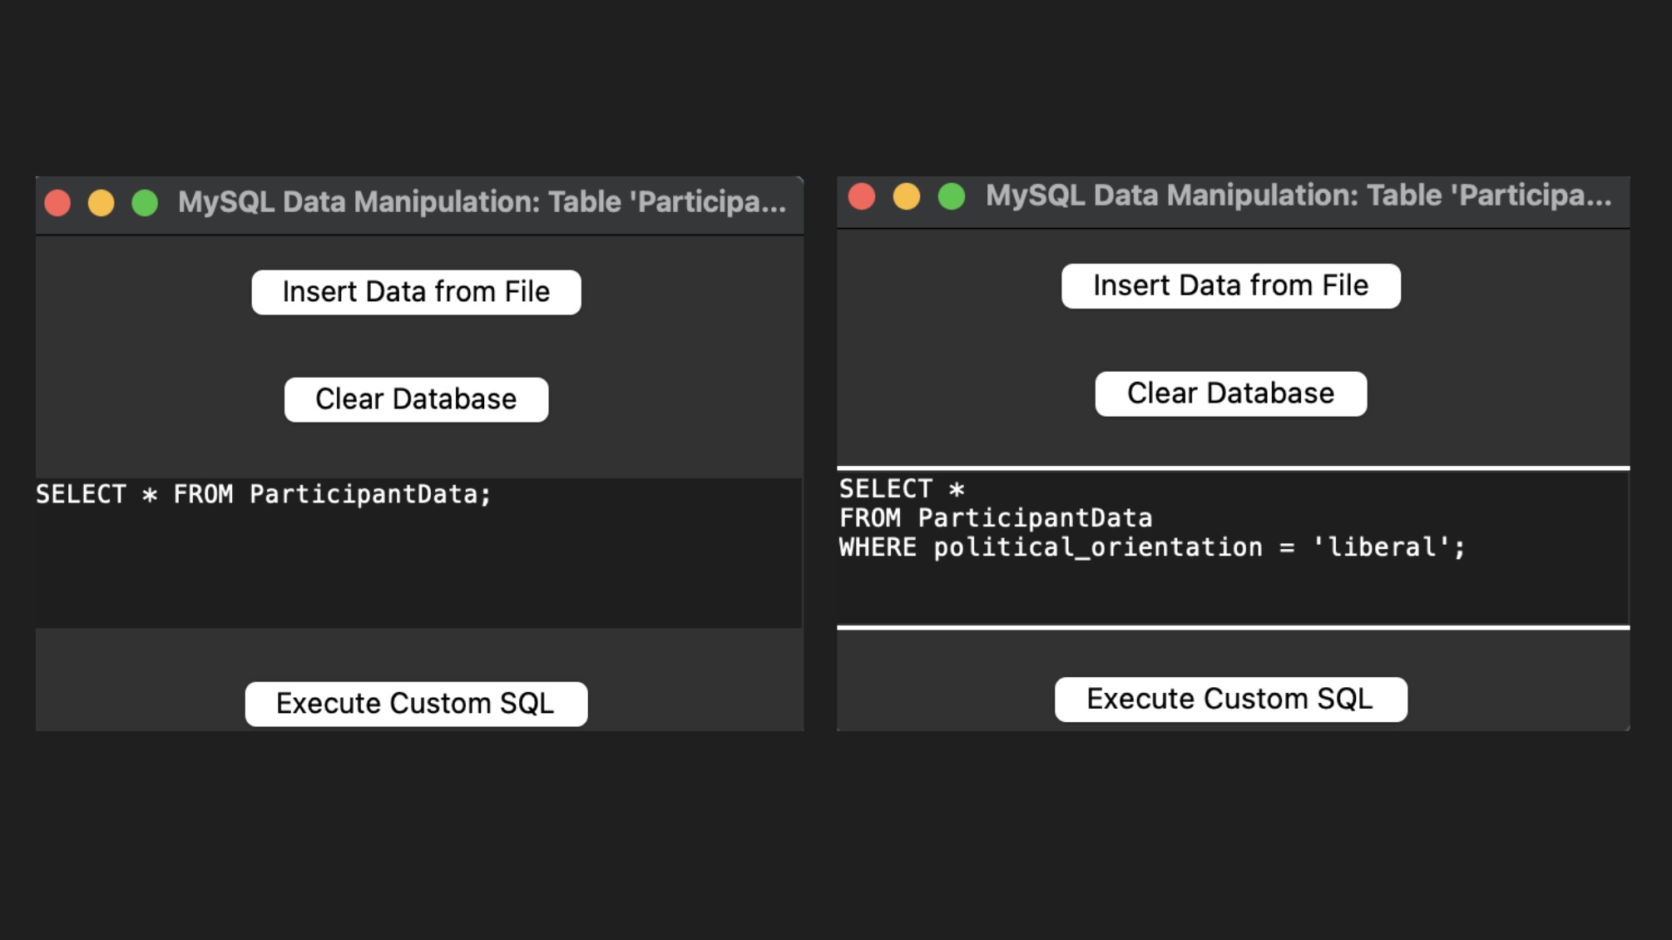Viewport: 1672px width, 940px height.
Task: Click Execute Custom SQL in the right window
Action: coord(1230,698)
